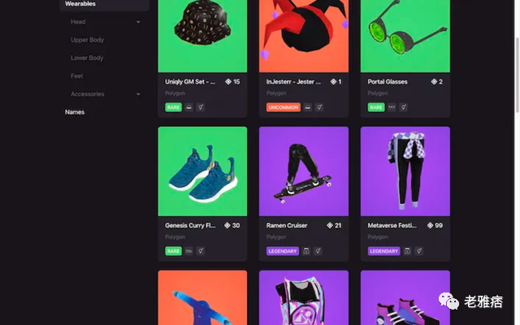Click gender icon on Metaverse Festival card
The width and height of the screenshot is (520, 325).
[x=419, y=251]
